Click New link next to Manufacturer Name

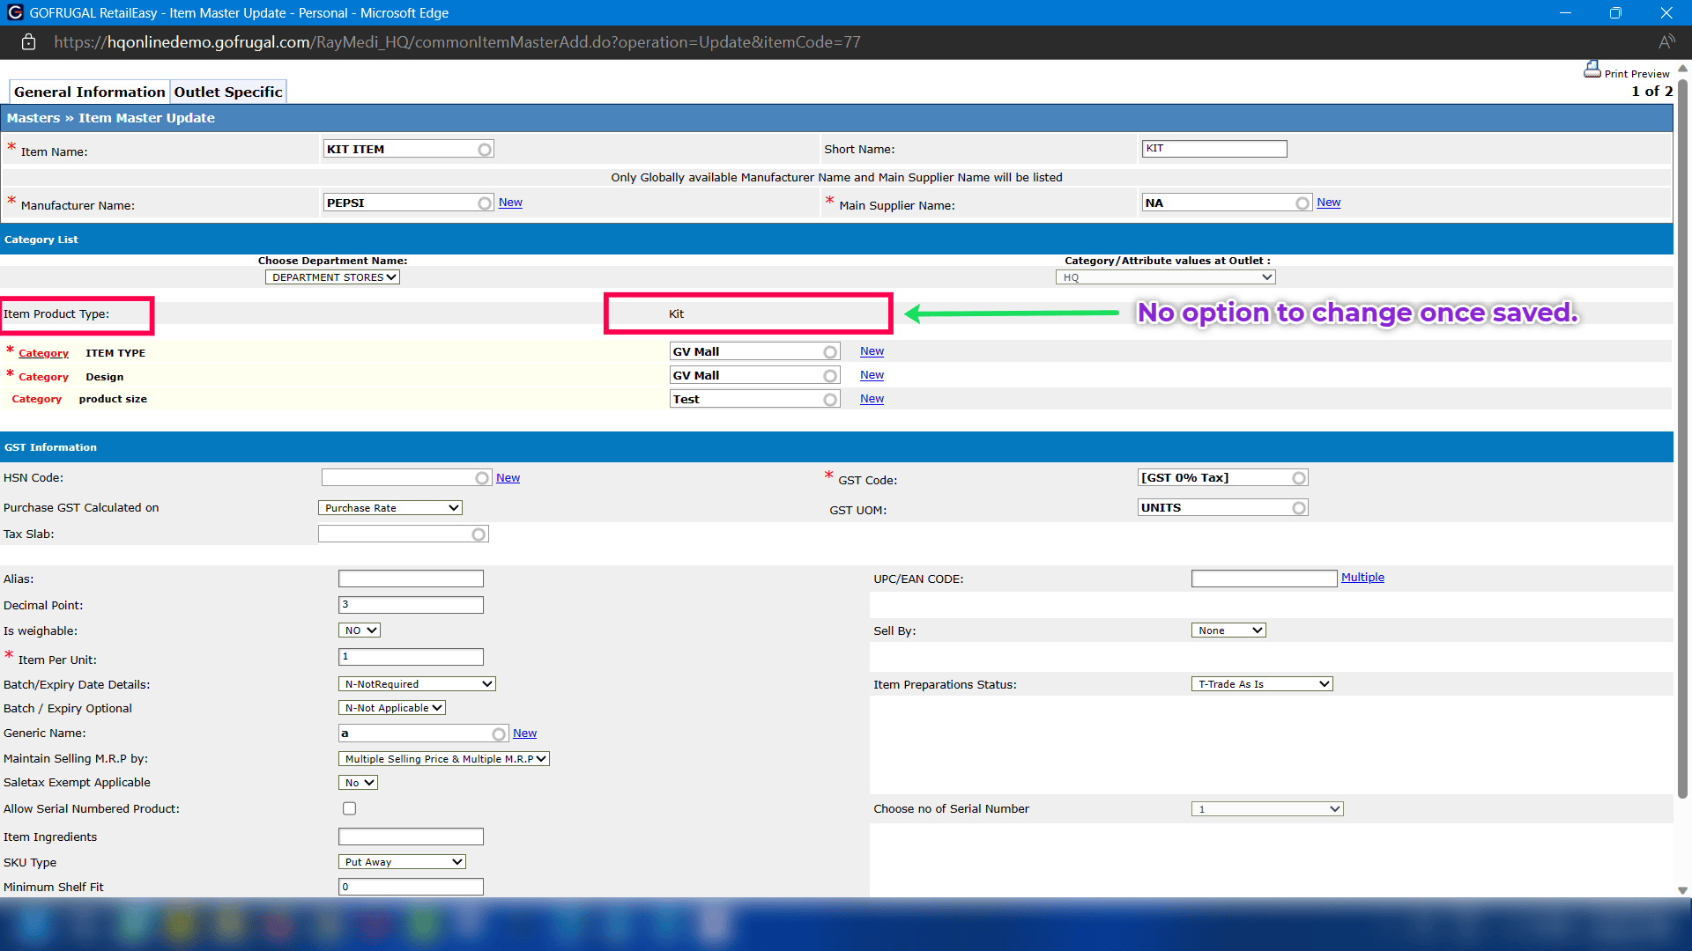[x=510, y=203]
